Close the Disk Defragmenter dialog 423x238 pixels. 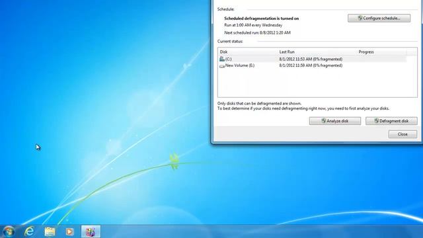(x=403, y=134)
